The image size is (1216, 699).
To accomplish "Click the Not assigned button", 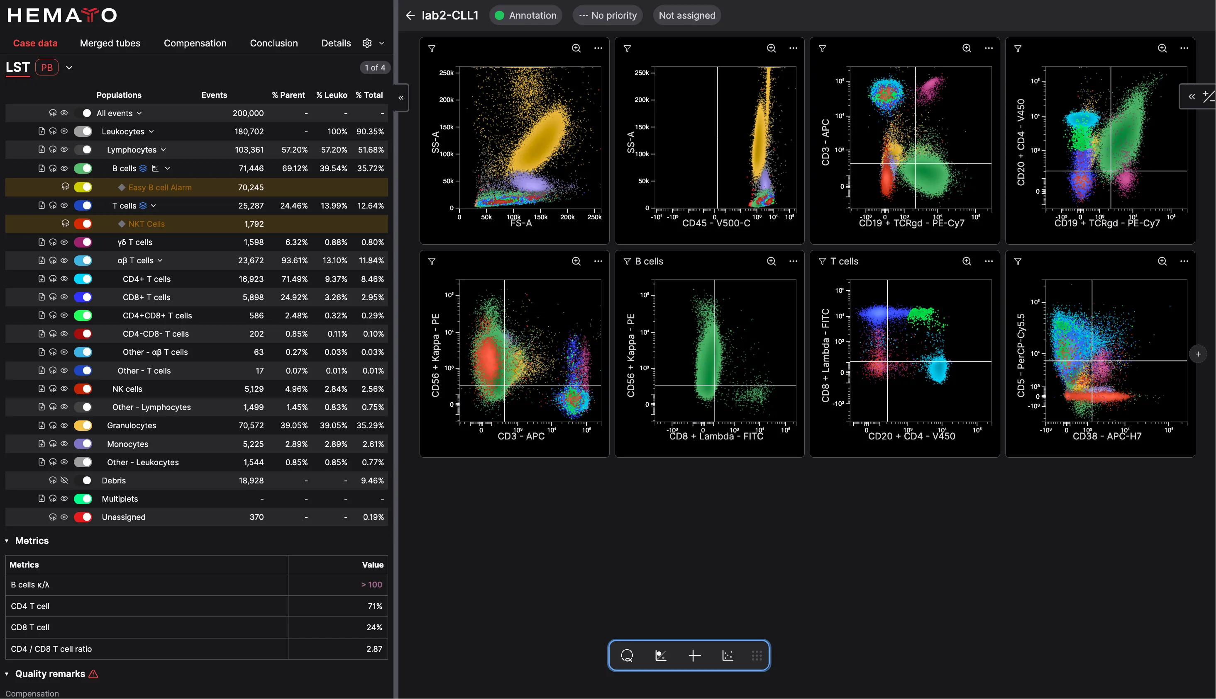I will [686, 15].
